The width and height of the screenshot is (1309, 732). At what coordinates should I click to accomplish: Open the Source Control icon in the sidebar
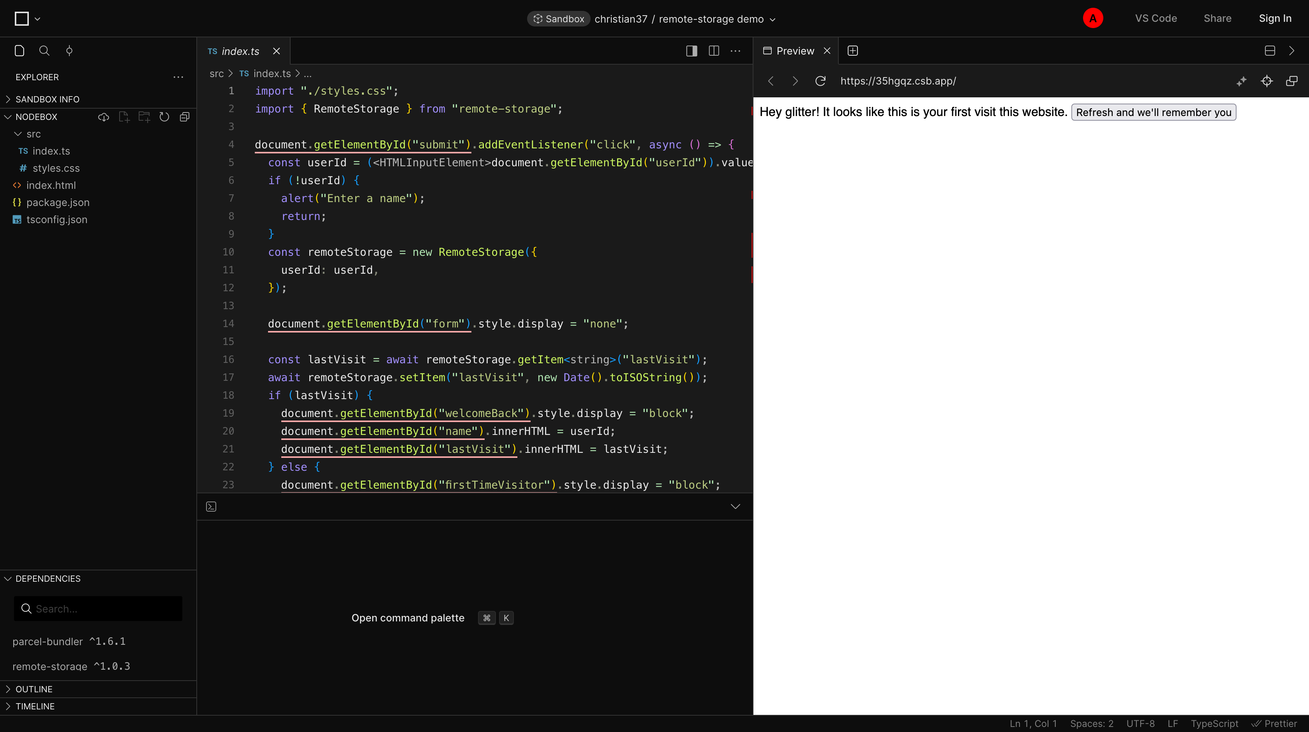click(70, 51)
